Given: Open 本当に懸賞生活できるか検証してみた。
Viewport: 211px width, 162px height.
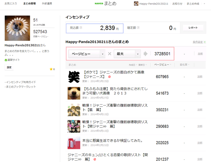Looking at the screenshot, I should click(x=113, y=141).
